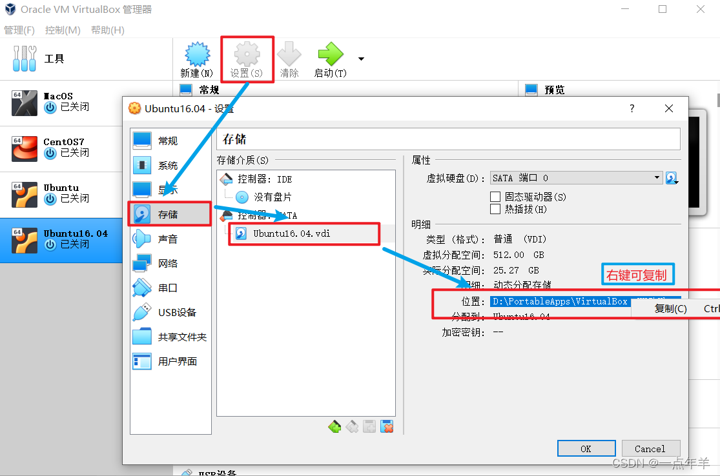The image size is (720, 476).
Task: Enable the Hot-pluggable (热插拔) checkbox
Action: tap(495, 209)
